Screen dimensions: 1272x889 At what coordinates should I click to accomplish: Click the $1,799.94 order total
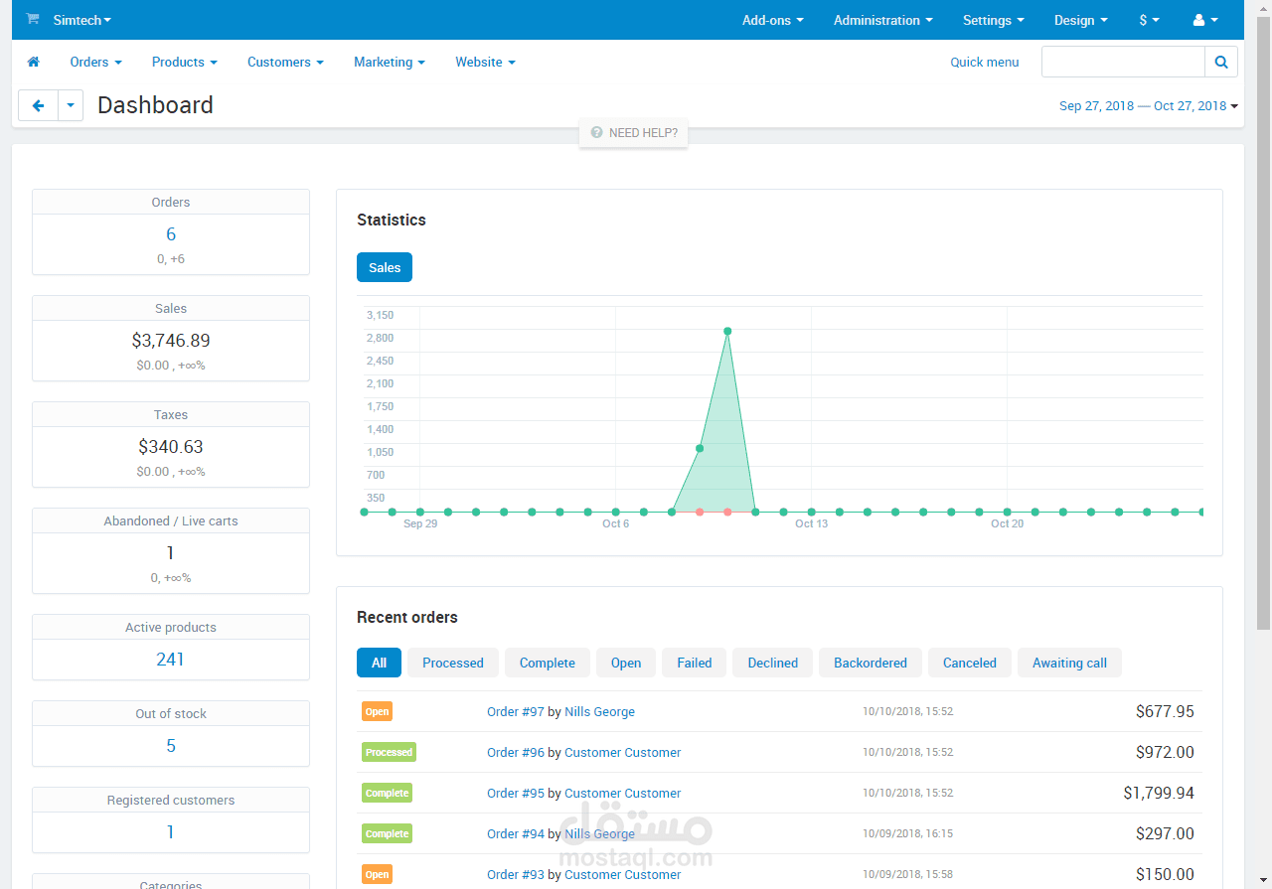click(x=1159, y=793)
